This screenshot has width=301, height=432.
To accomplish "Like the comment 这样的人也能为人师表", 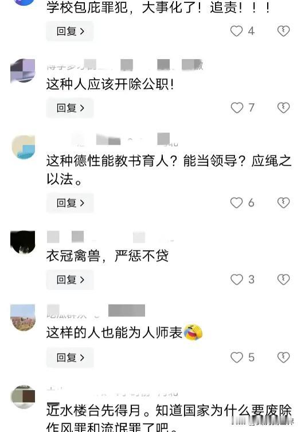I will (237, 357).
